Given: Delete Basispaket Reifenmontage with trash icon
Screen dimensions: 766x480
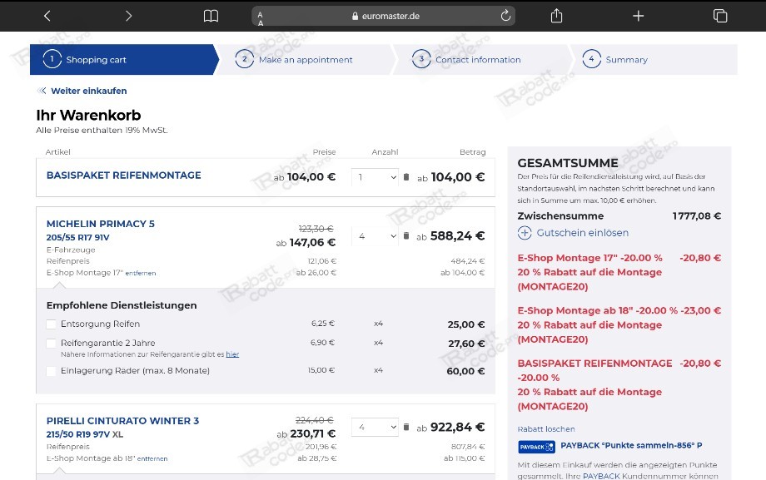Looking at the screenshot, I should [406, 176].
